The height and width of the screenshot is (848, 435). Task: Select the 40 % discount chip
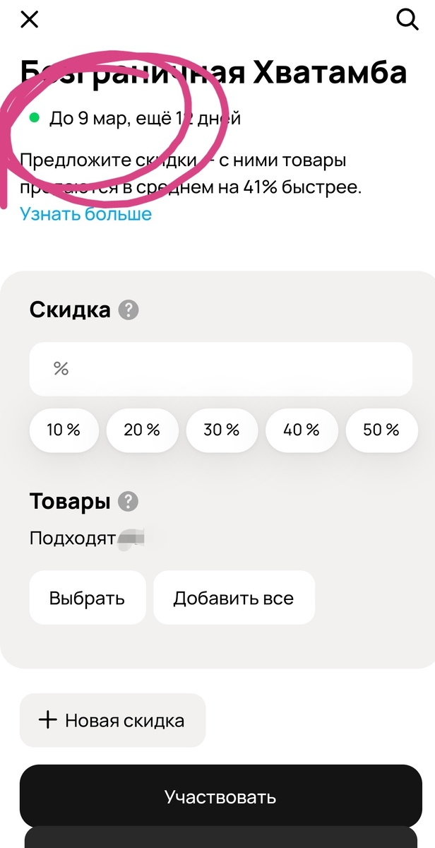click(x=302, y=430)
